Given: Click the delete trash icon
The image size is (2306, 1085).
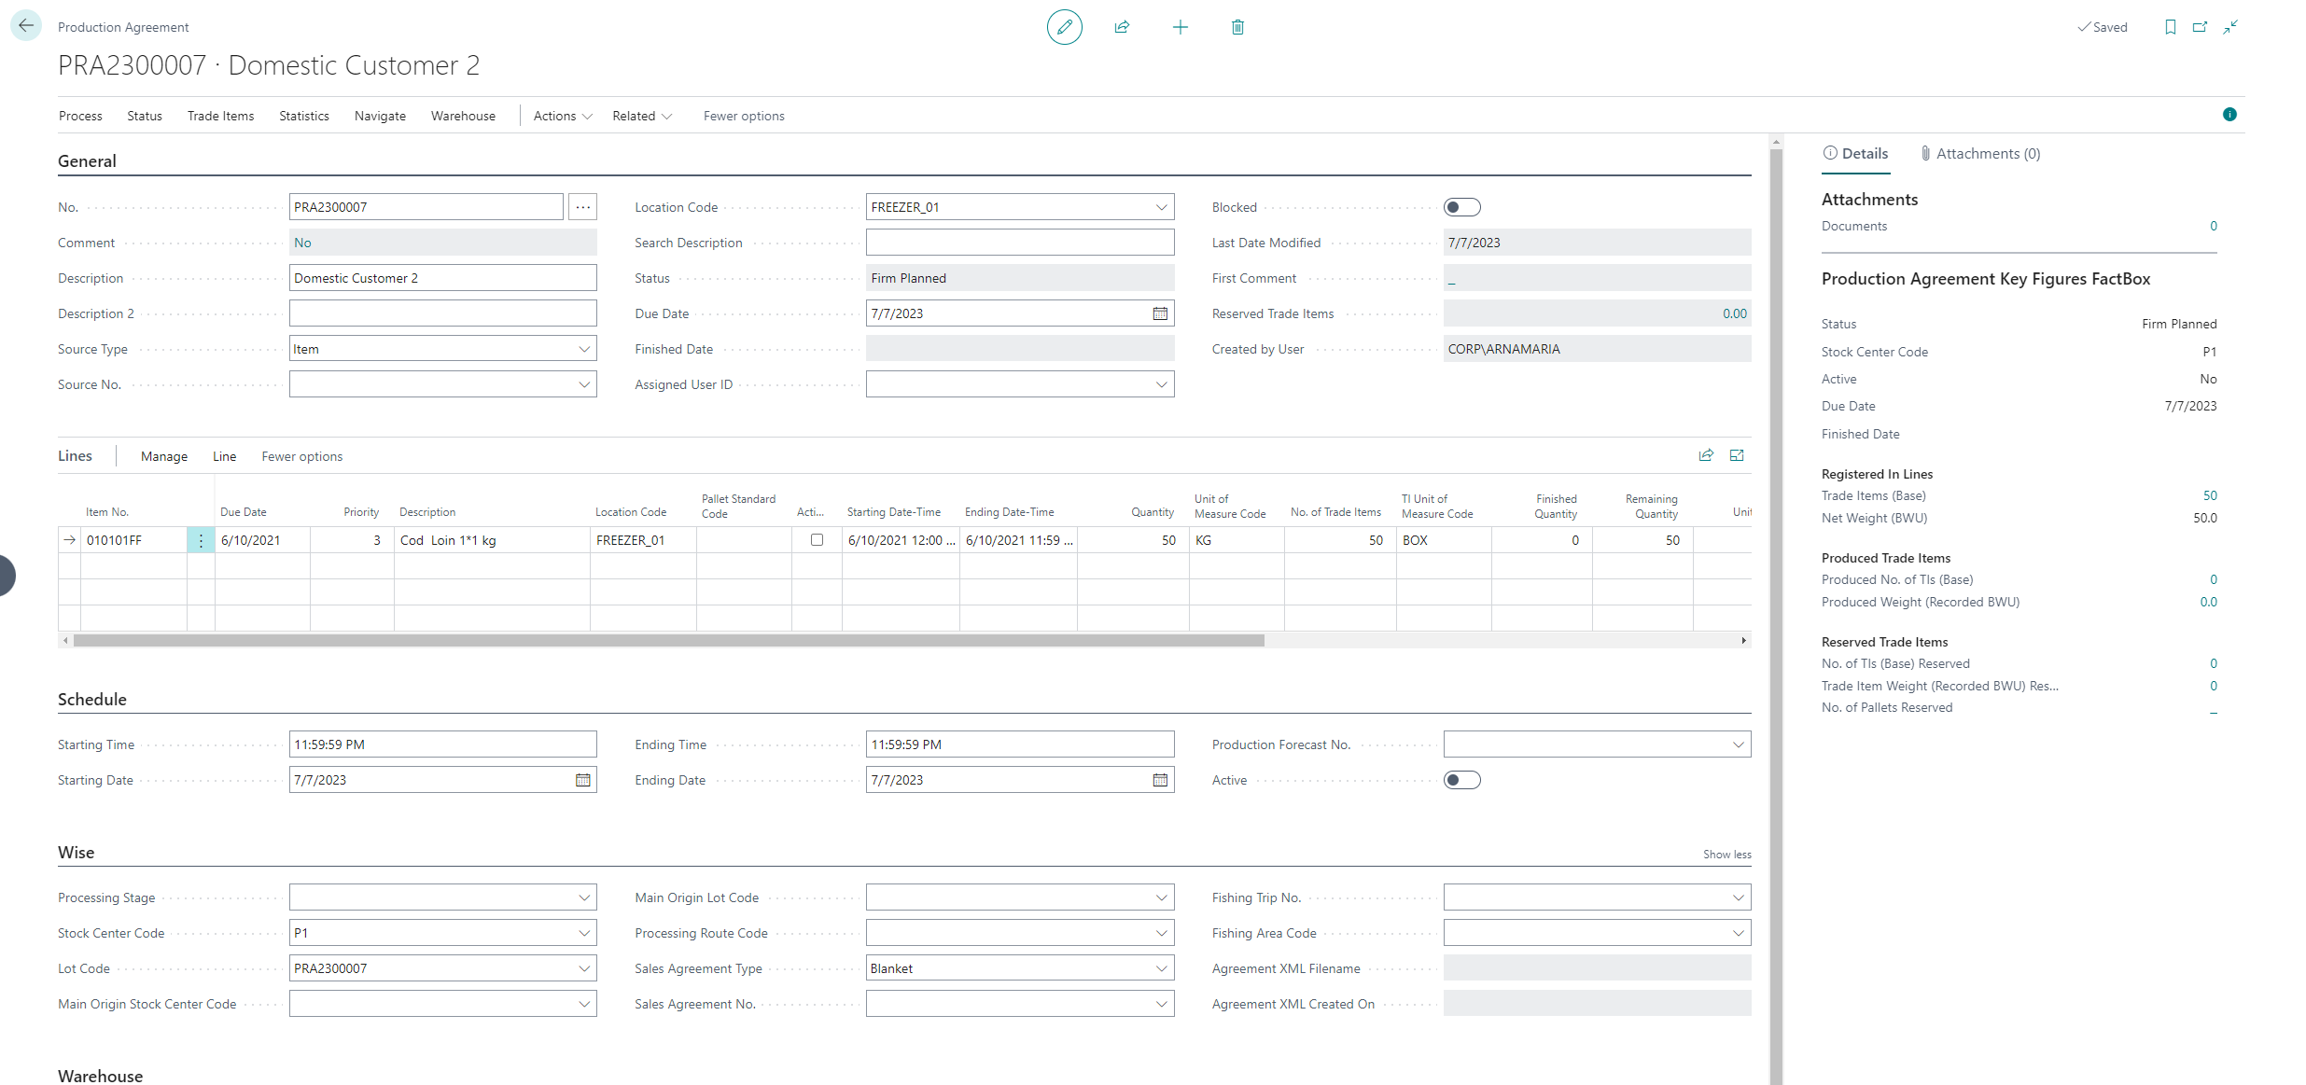Looking at the screenshot, I should 1237,27.
